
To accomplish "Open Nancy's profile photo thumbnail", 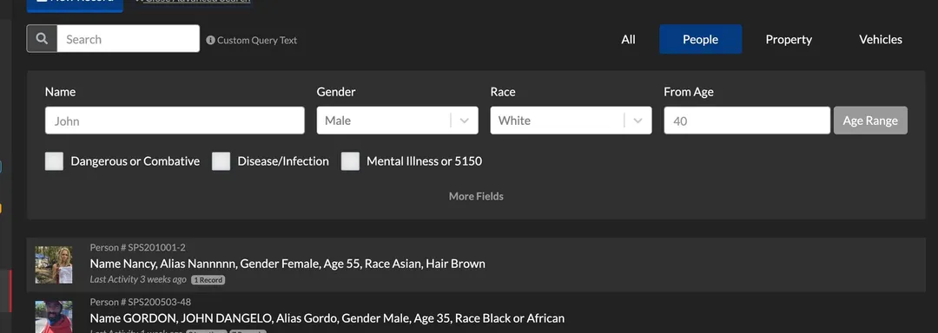I will pos(54,264).
